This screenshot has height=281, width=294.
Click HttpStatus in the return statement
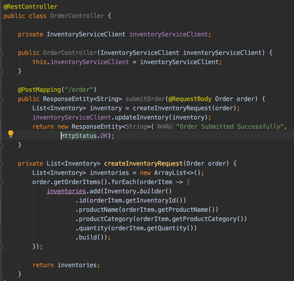[79, 136]
